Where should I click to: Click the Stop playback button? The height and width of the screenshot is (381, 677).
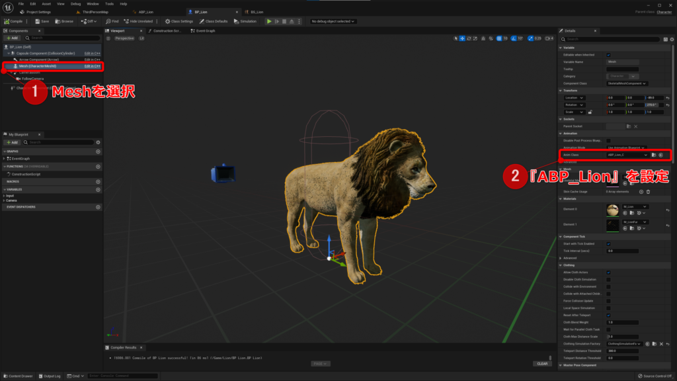point(284,21)
